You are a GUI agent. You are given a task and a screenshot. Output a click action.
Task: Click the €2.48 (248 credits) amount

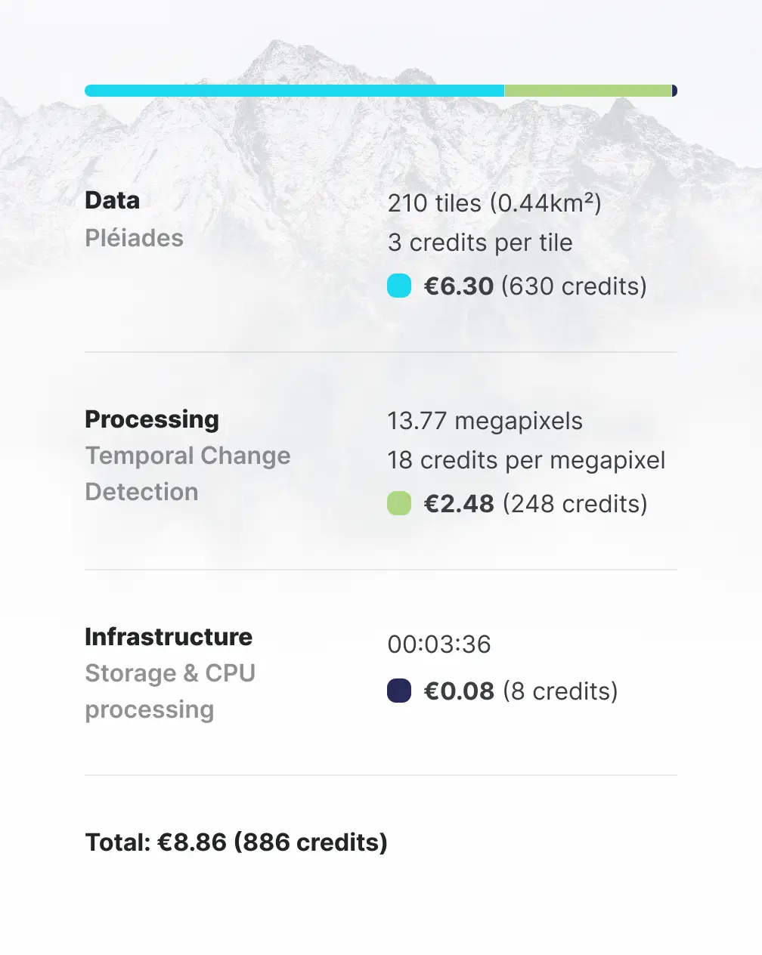coord(536,504)
